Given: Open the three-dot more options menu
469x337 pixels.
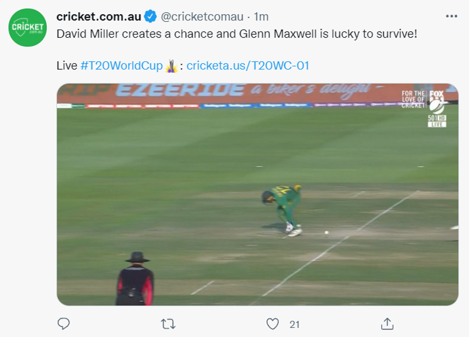Looking at the screenshot, I should pyautogui.click(x=451, y=16).
